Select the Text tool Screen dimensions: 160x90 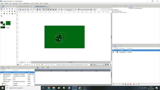(12, 13)
